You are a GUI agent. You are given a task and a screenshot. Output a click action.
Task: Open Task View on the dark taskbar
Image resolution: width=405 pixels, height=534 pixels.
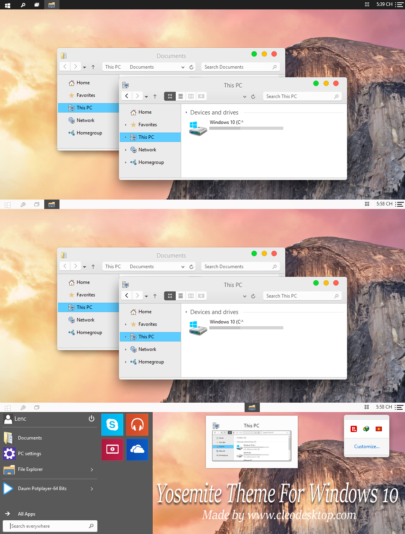[37, 5]
